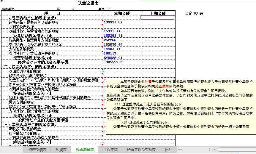The image size is (256, 154).
Task: Select cell with value 14403.47
Action: (x=122, y=49)
